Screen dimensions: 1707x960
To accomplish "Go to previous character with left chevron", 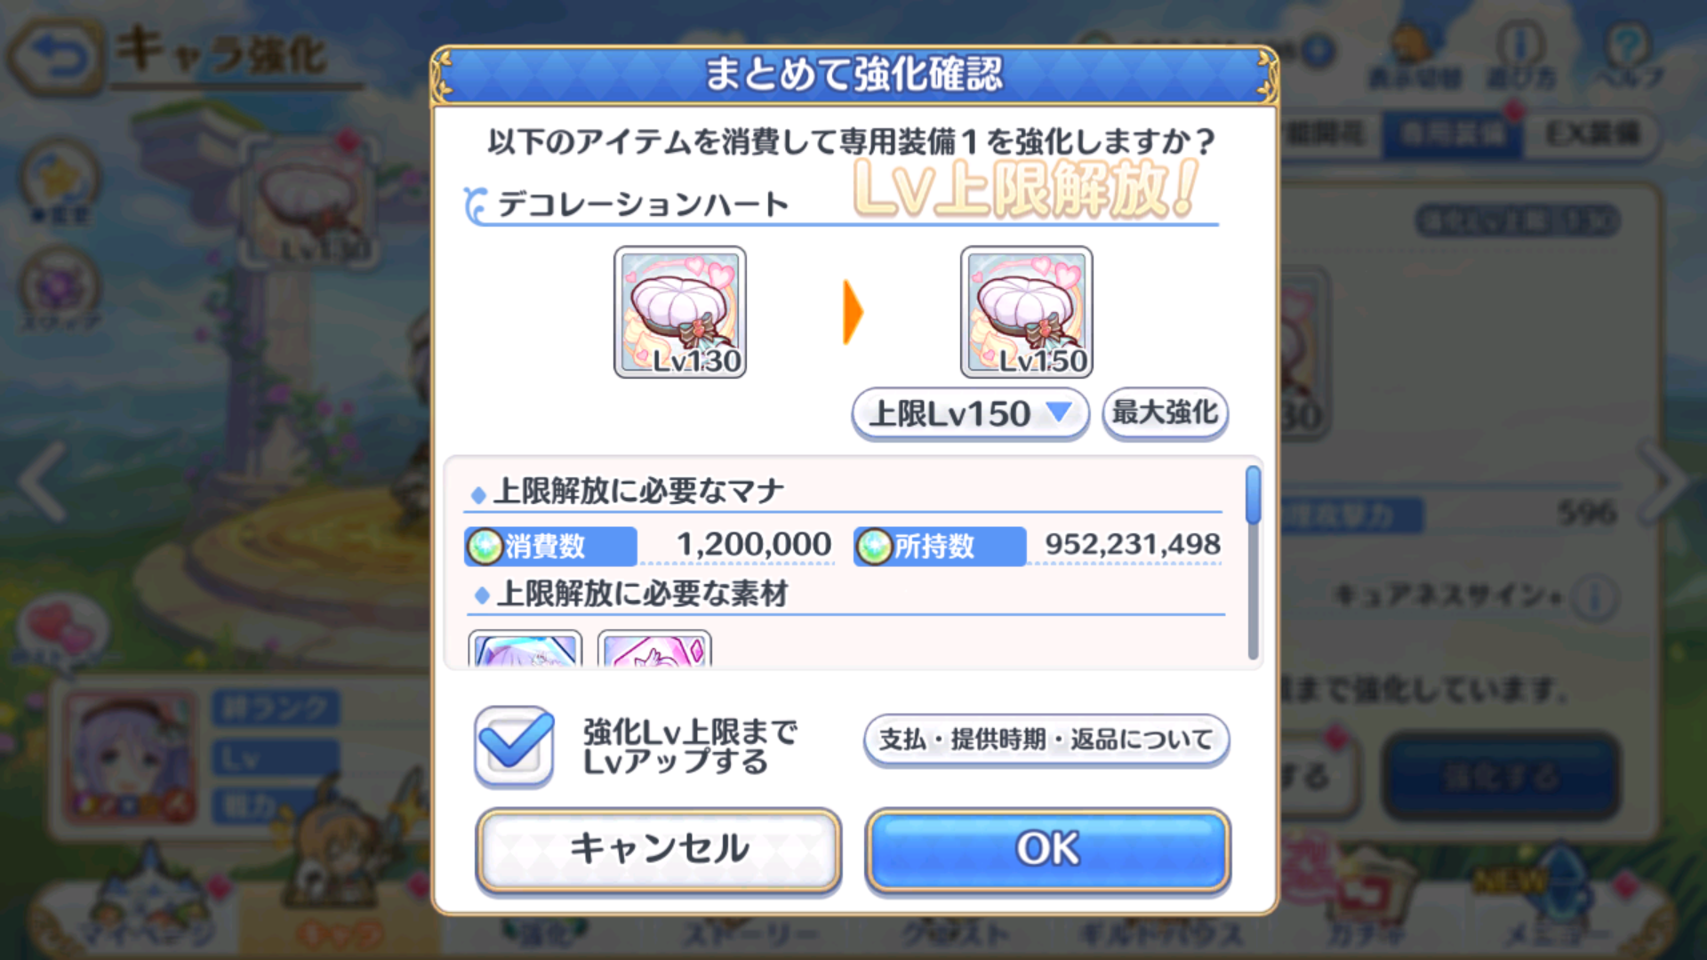I will click(43, 481).
